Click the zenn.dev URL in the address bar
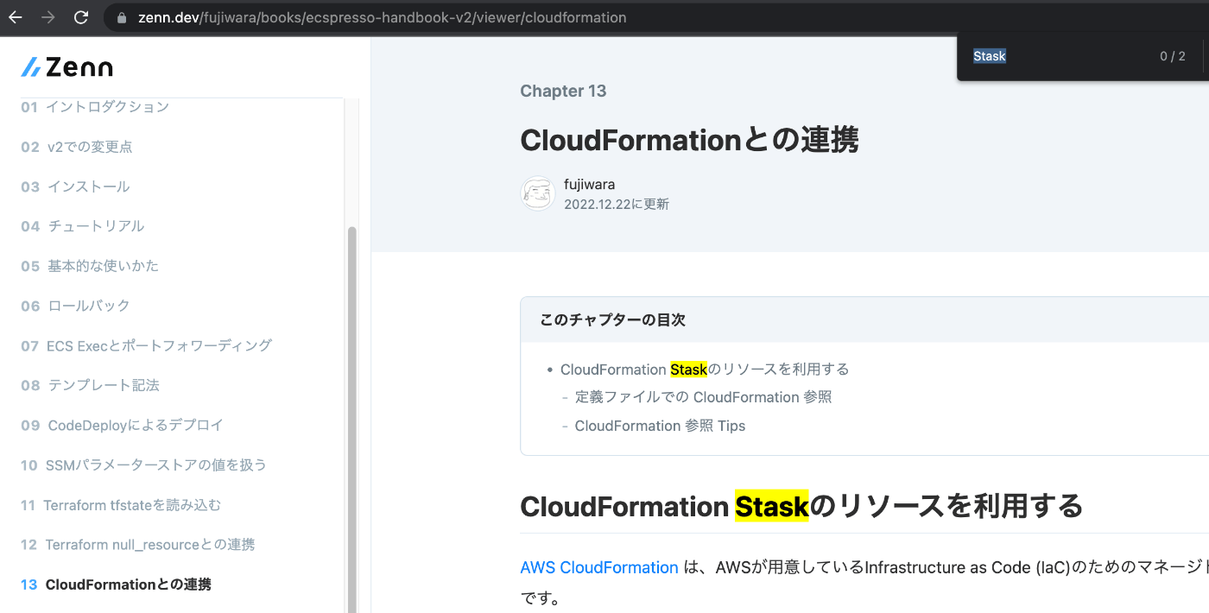1209x613 pixels. pos(383,17)
